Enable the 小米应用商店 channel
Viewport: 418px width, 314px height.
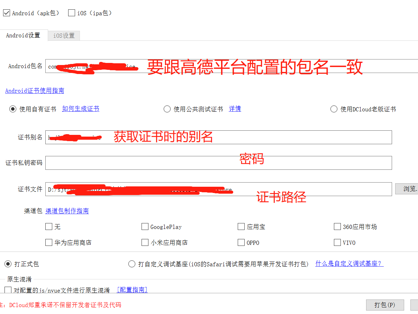pos(145,242)
